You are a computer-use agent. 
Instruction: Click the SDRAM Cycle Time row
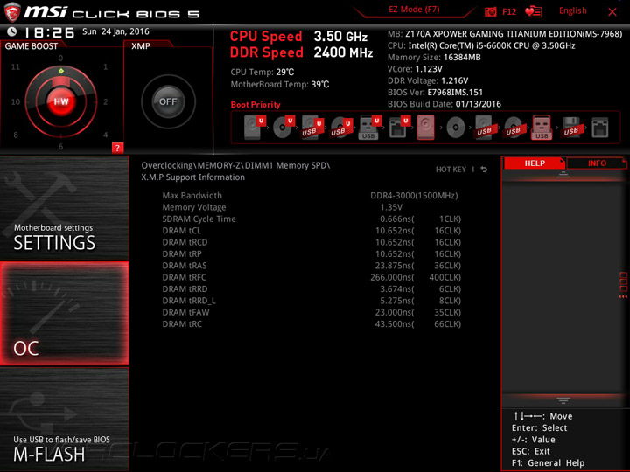point(311,219)
